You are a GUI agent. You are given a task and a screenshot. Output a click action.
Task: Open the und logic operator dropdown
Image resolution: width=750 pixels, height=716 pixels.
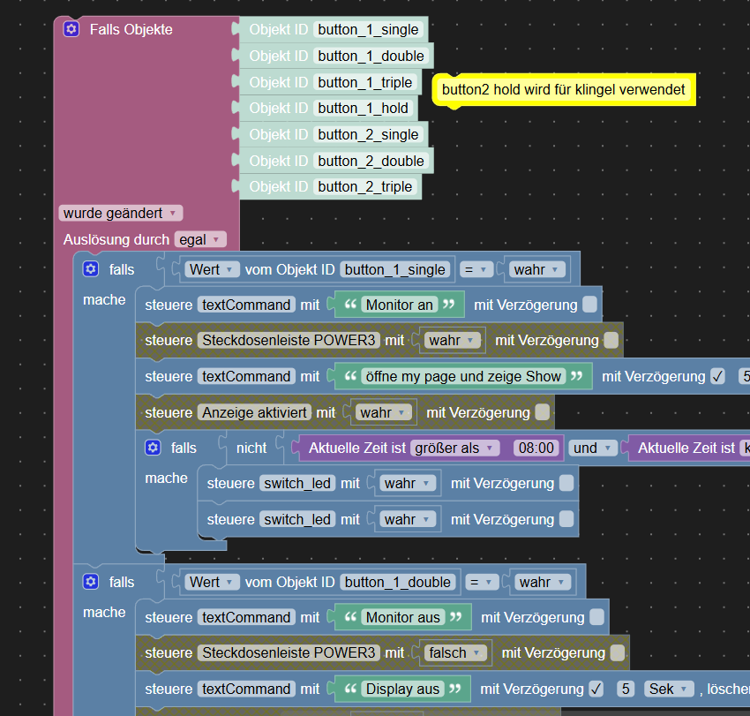click(592, 448)
